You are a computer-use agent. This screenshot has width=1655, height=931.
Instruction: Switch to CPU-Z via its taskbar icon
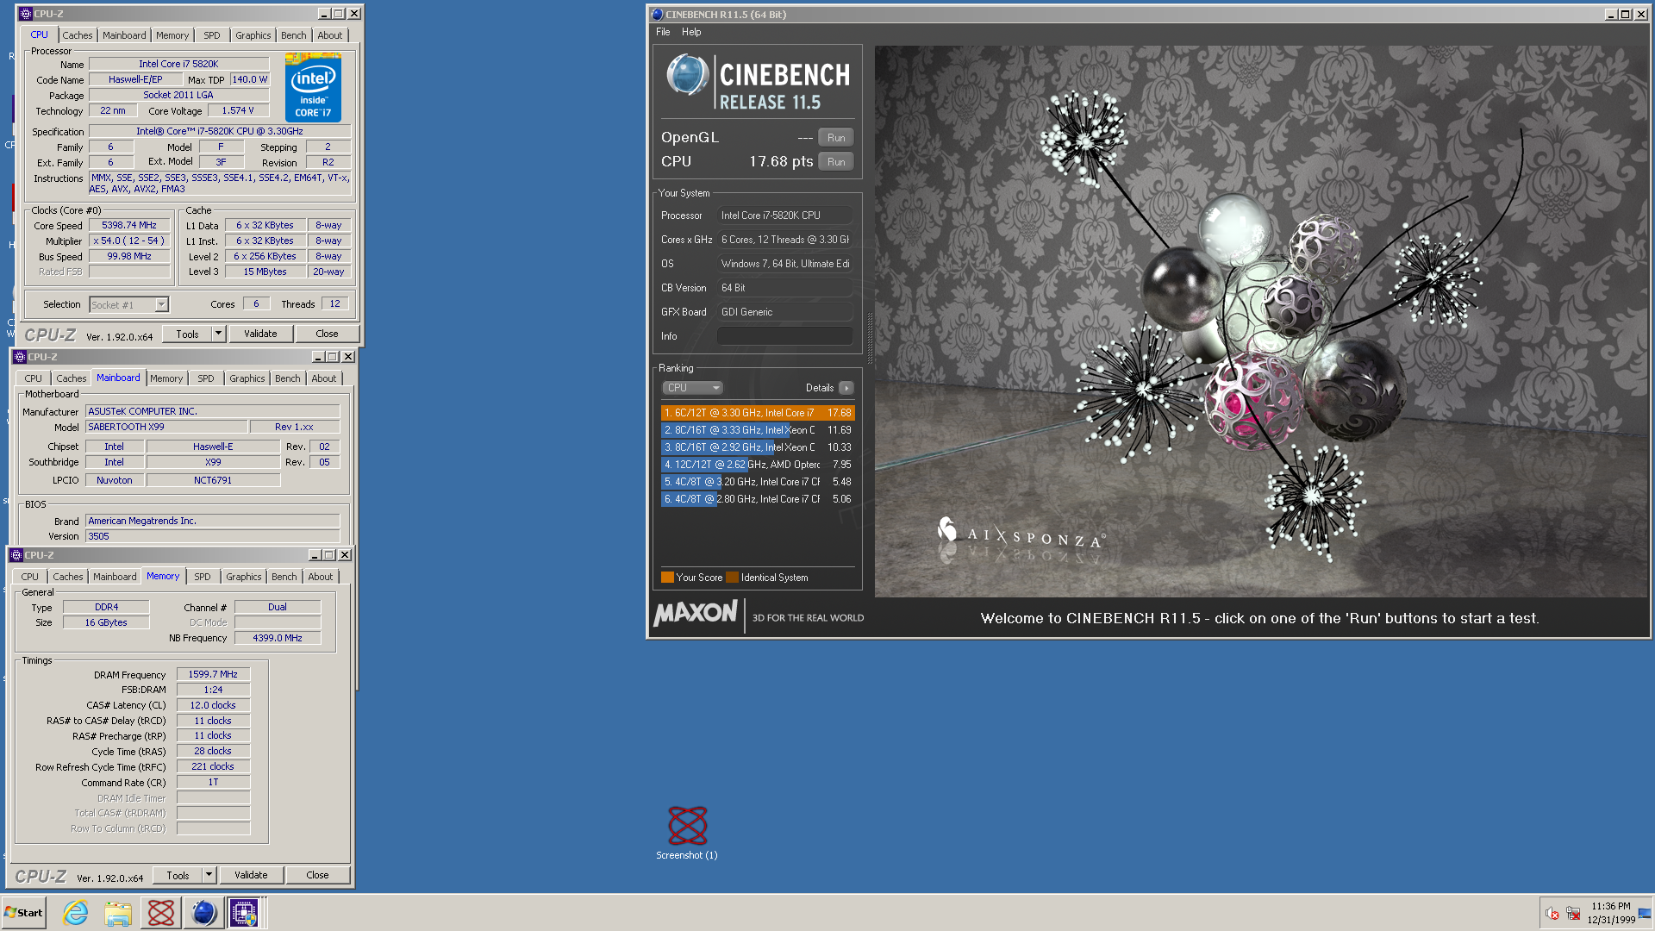coord(244,912)
